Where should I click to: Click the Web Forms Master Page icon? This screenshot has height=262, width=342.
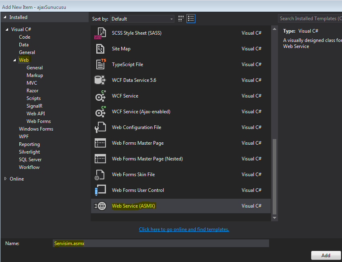click(100, 143)
